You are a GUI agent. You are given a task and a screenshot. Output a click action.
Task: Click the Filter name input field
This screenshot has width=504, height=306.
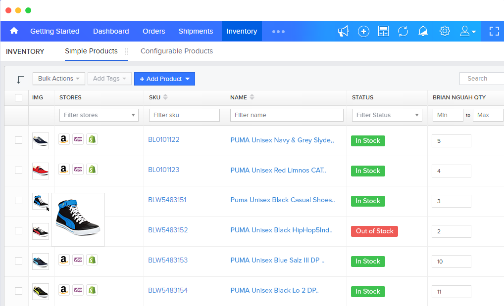click(287, 115)
